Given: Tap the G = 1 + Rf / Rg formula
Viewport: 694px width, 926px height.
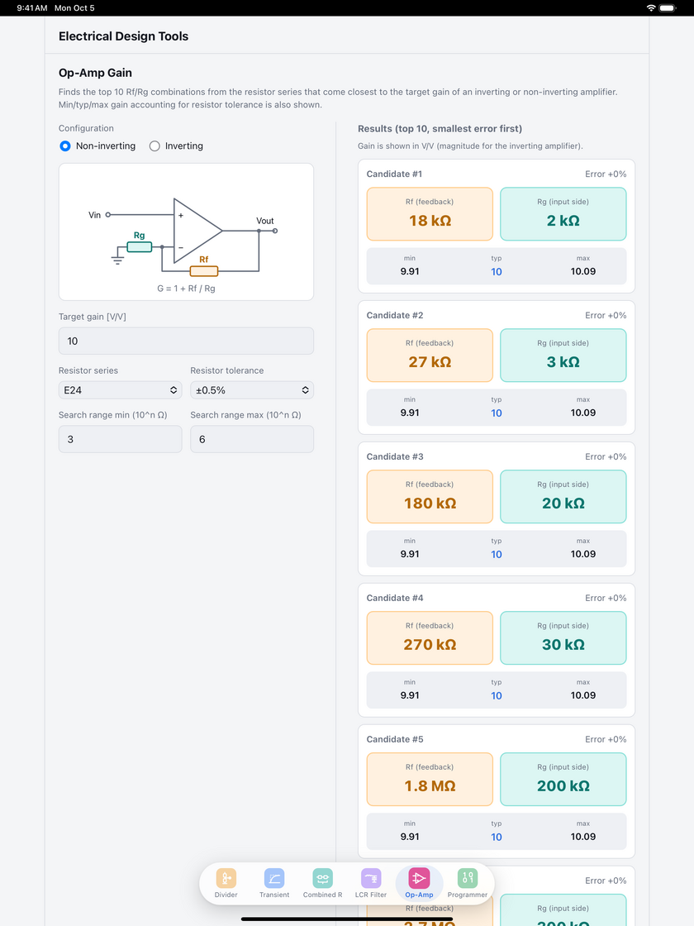Looking at the screenshot, I should coord(186,289).
